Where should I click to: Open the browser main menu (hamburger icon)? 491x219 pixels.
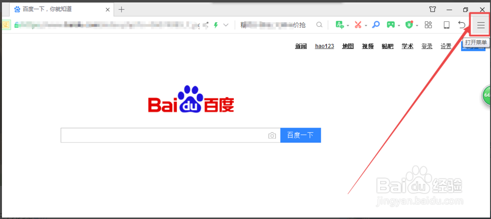coord(481,25)
